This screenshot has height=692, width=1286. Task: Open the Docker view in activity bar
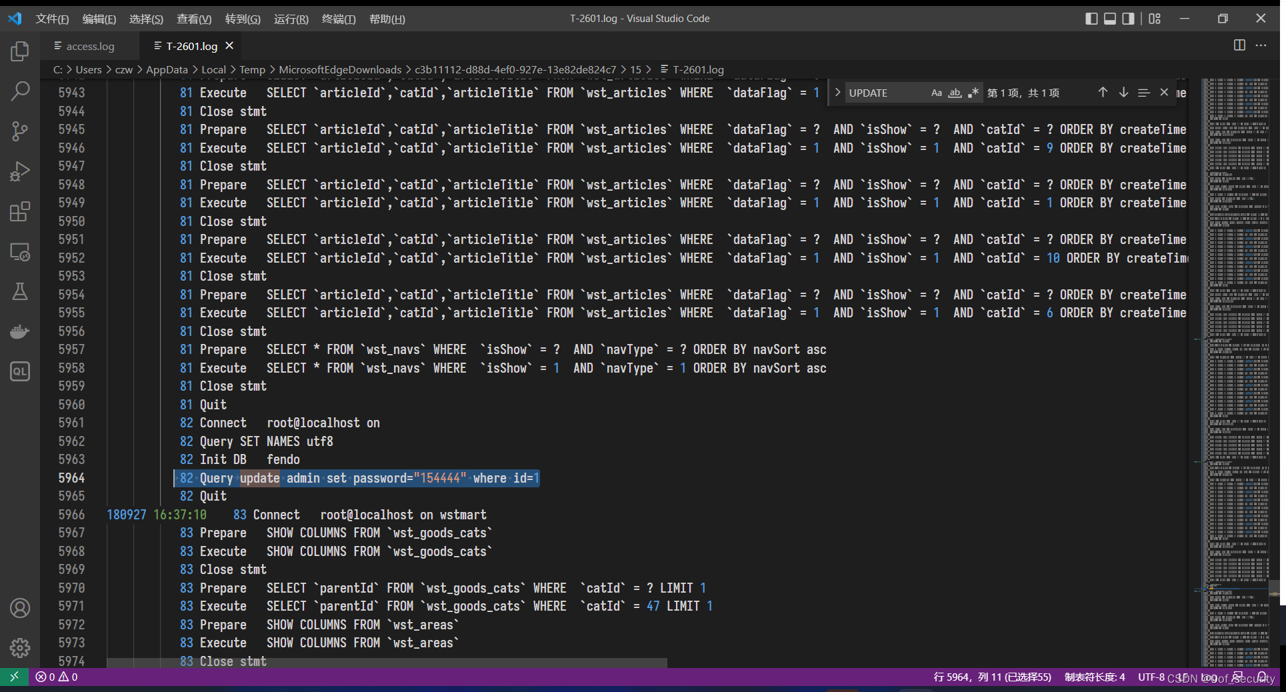20,331
